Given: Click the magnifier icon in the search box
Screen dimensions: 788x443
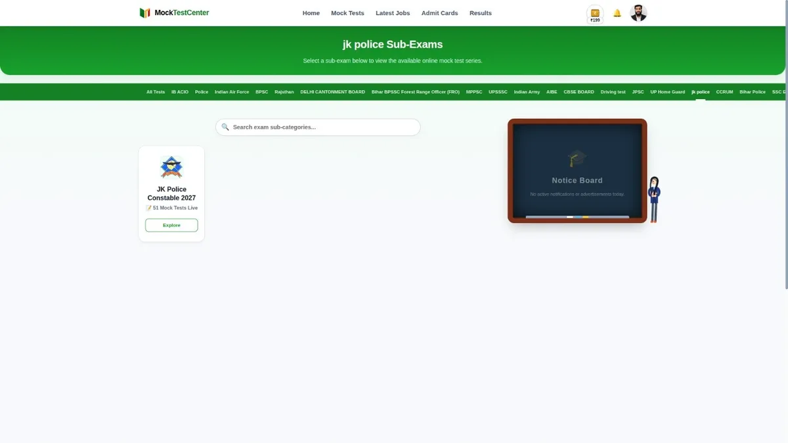Looking at the screenshot, I should (225, 127).
